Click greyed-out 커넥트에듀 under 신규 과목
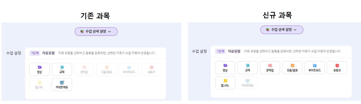Screen dimensions: 361x104 (247, 83)
